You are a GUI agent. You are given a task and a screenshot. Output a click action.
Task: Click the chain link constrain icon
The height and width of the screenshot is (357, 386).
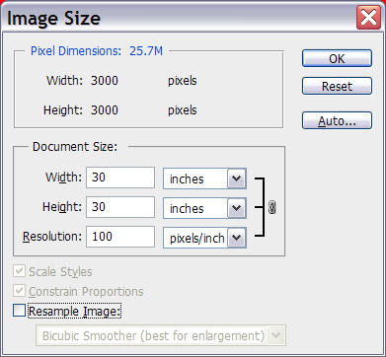click(272, 207)
